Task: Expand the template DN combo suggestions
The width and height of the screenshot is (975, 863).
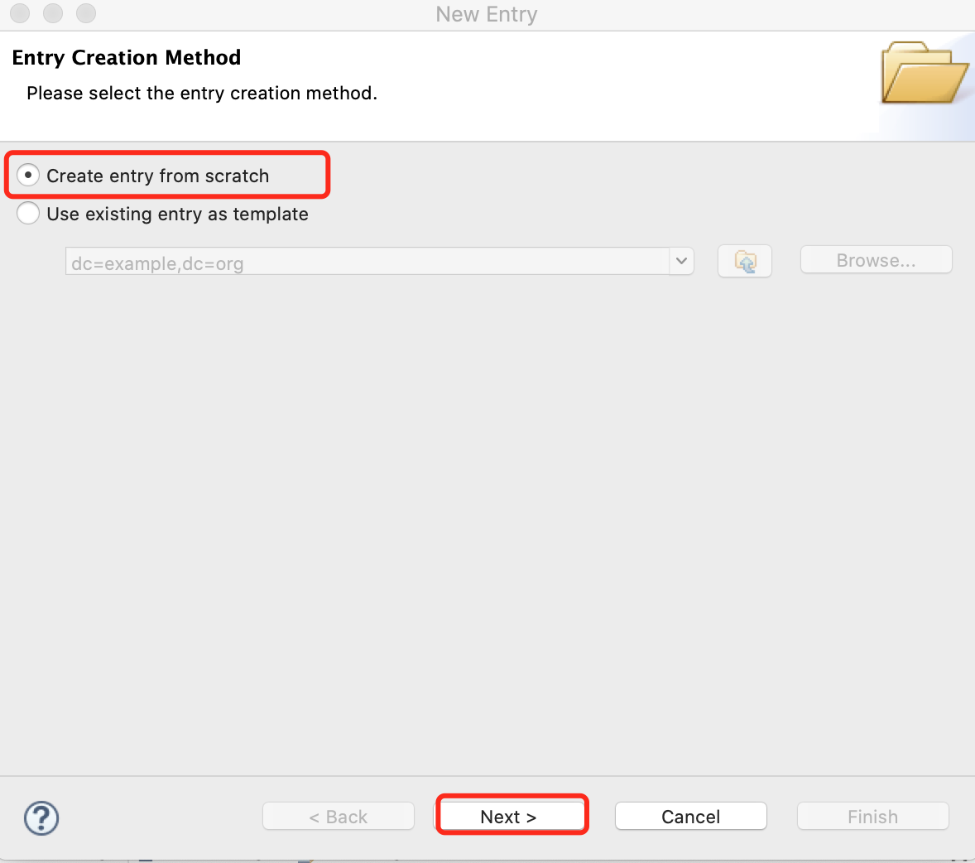Action: pyautogui.click(x=681, y=261)
